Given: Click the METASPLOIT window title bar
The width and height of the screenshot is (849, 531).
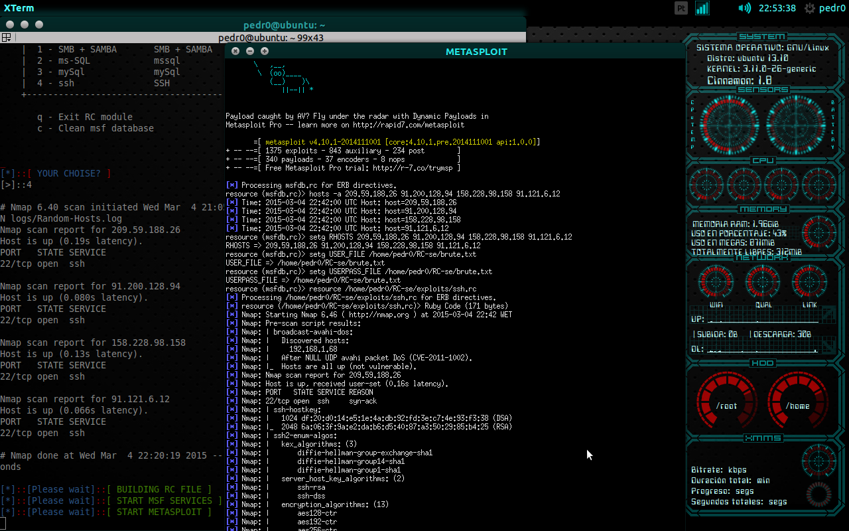Looking at the screenshot, I should (x=476, y=52).
